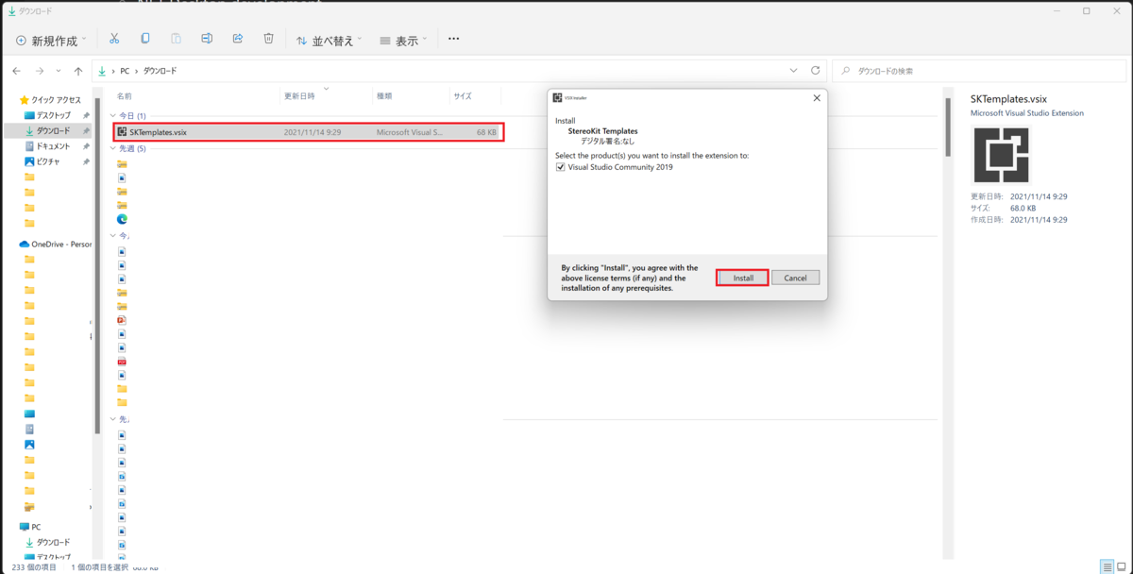Click the VSIX Installer title bar icon

click(557, 97)
